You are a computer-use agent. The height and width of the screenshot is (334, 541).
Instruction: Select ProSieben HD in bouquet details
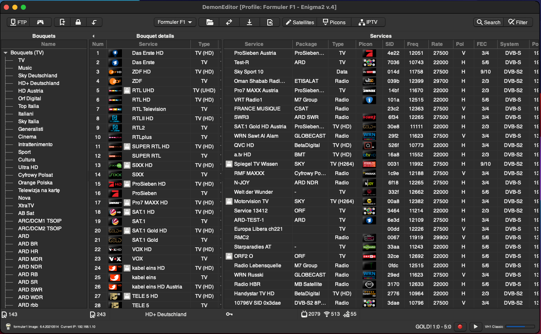156,184
